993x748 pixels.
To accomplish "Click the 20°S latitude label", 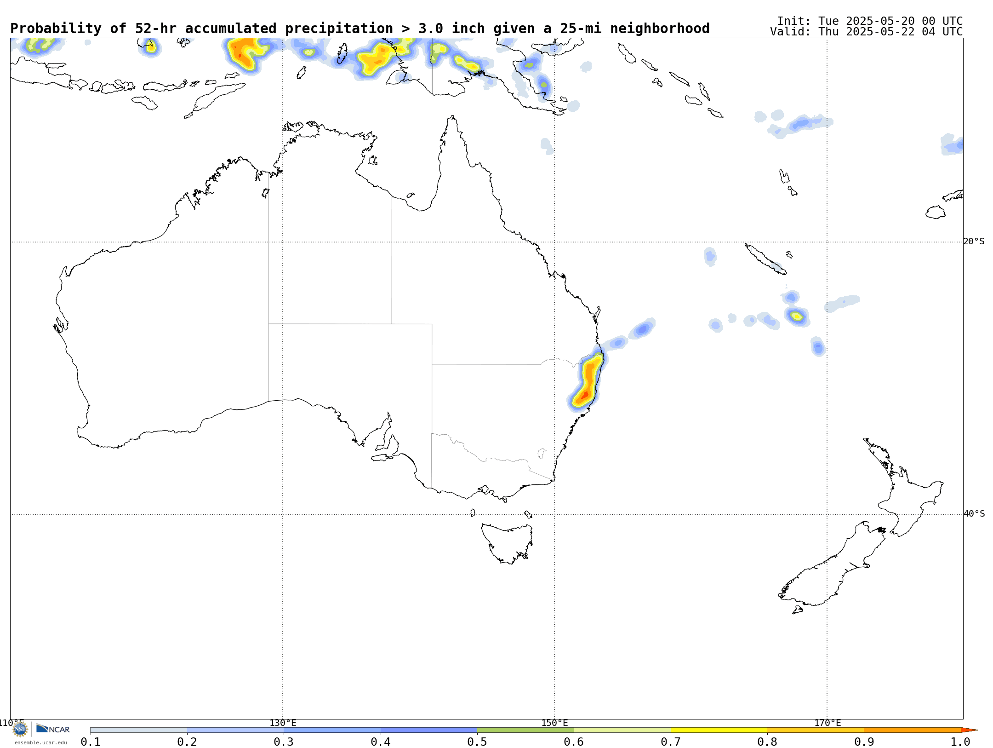I will [x=974, y=242].
